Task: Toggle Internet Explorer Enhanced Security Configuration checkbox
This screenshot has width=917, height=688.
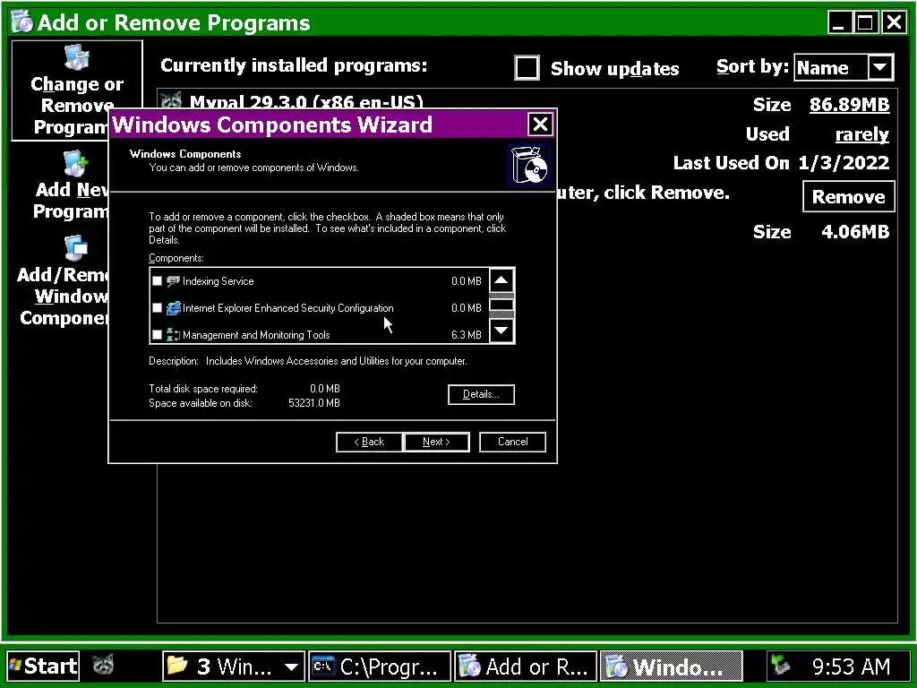Action: (157, 308)
